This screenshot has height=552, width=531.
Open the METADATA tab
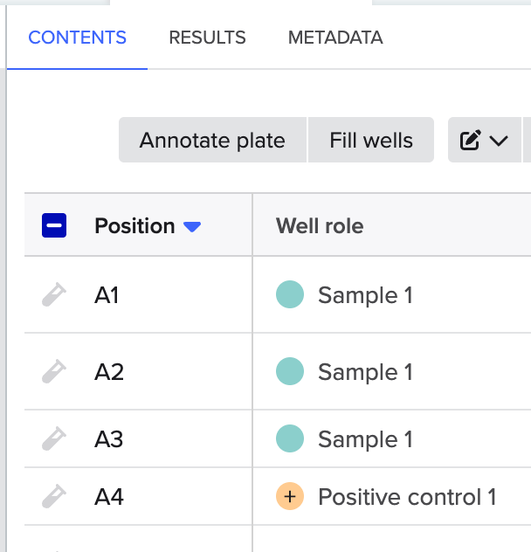click(335, 38)
